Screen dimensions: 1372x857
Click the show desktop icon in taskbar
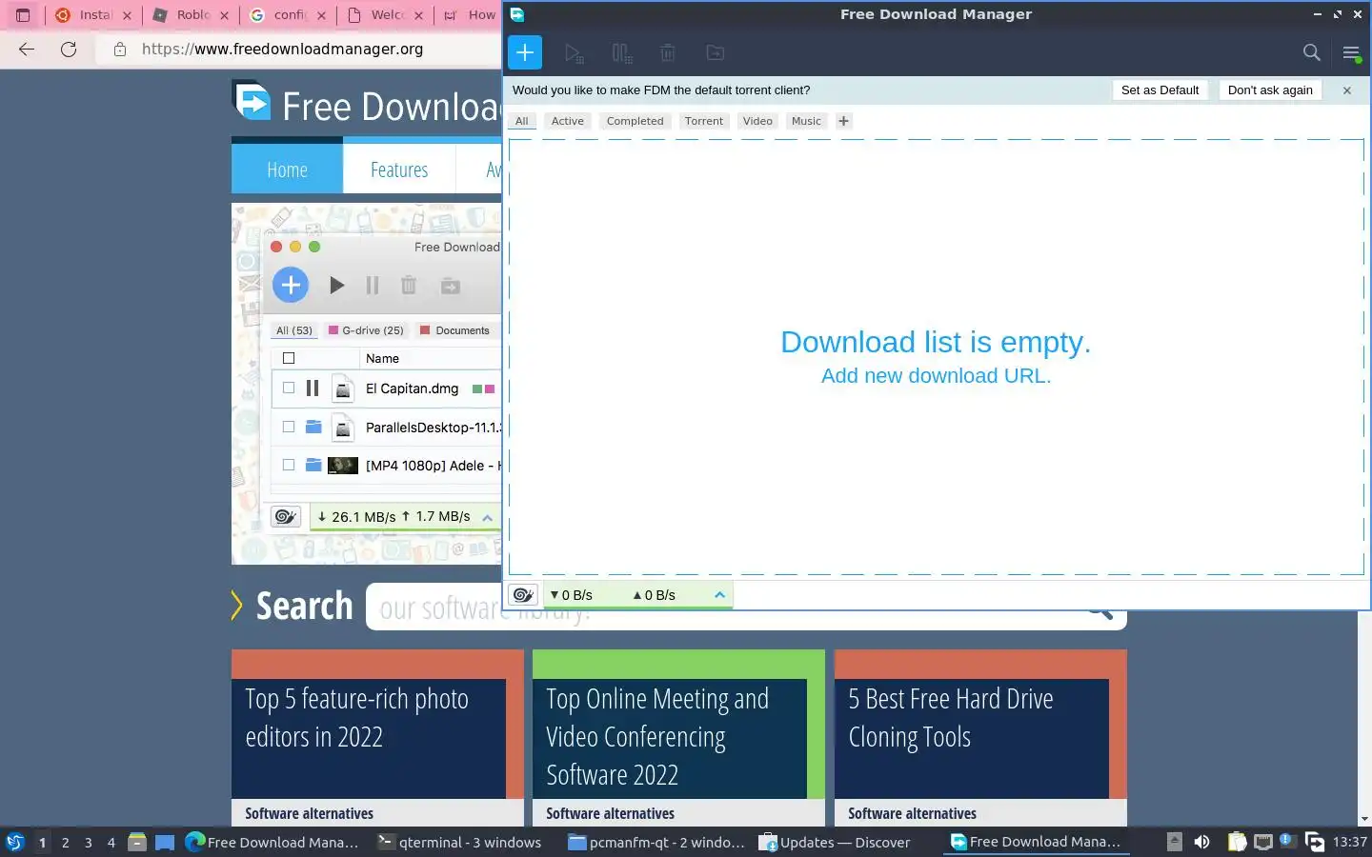click(x=165, y=842)
